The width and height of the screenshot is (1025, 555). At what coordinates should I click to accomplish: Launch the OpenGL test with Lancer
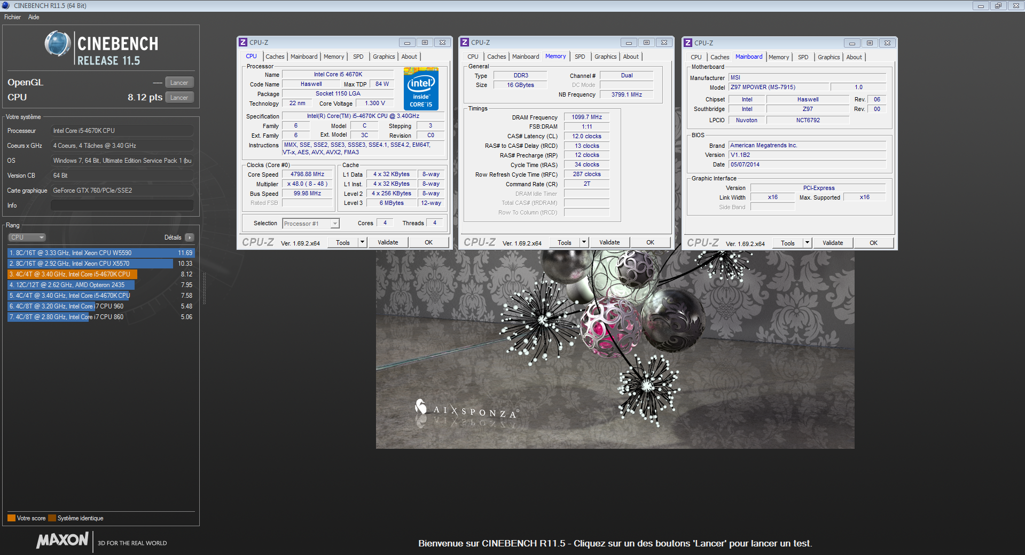pos(179,83)
